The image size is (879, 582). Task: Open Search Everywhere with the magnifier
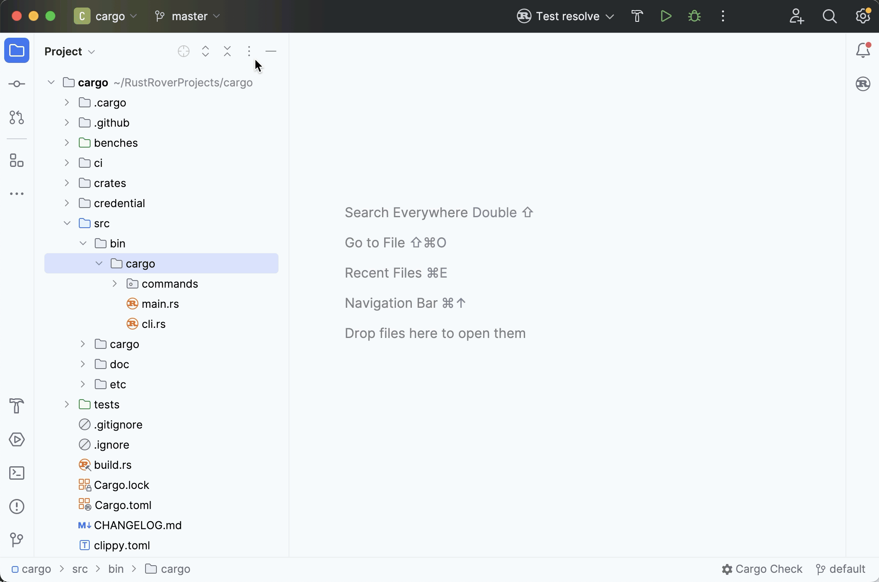click(x=830, y=16)
